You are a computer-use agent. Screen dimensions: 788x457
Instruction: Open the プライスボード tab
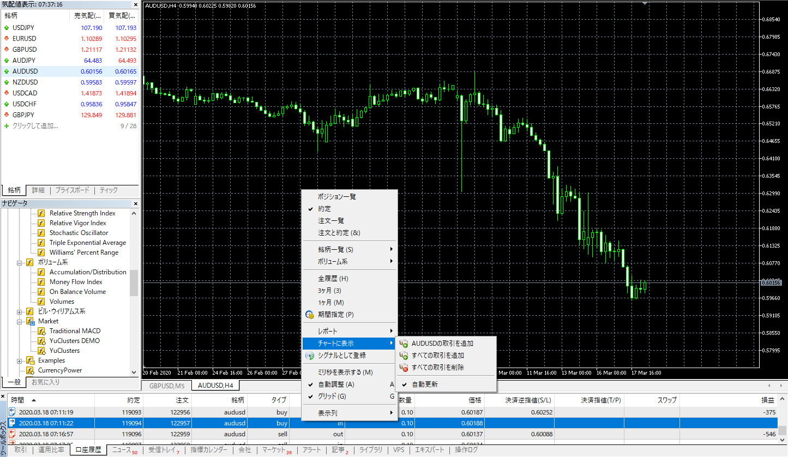[x=72, y=190]
